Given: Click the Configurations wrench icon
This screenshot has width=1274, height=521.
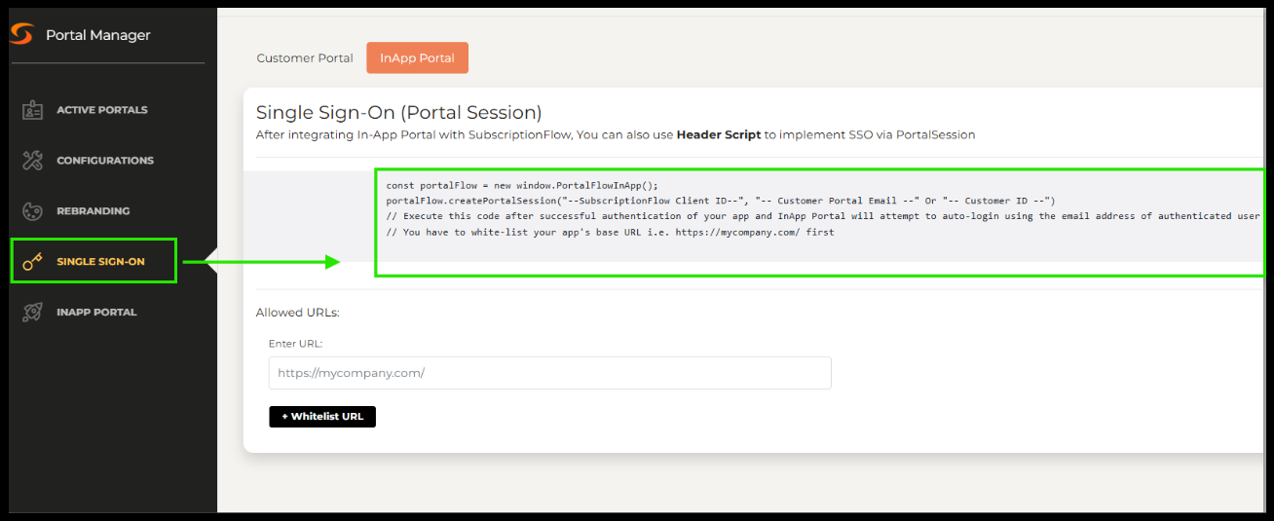Looking at the screenshot, I should pos(32,161).
